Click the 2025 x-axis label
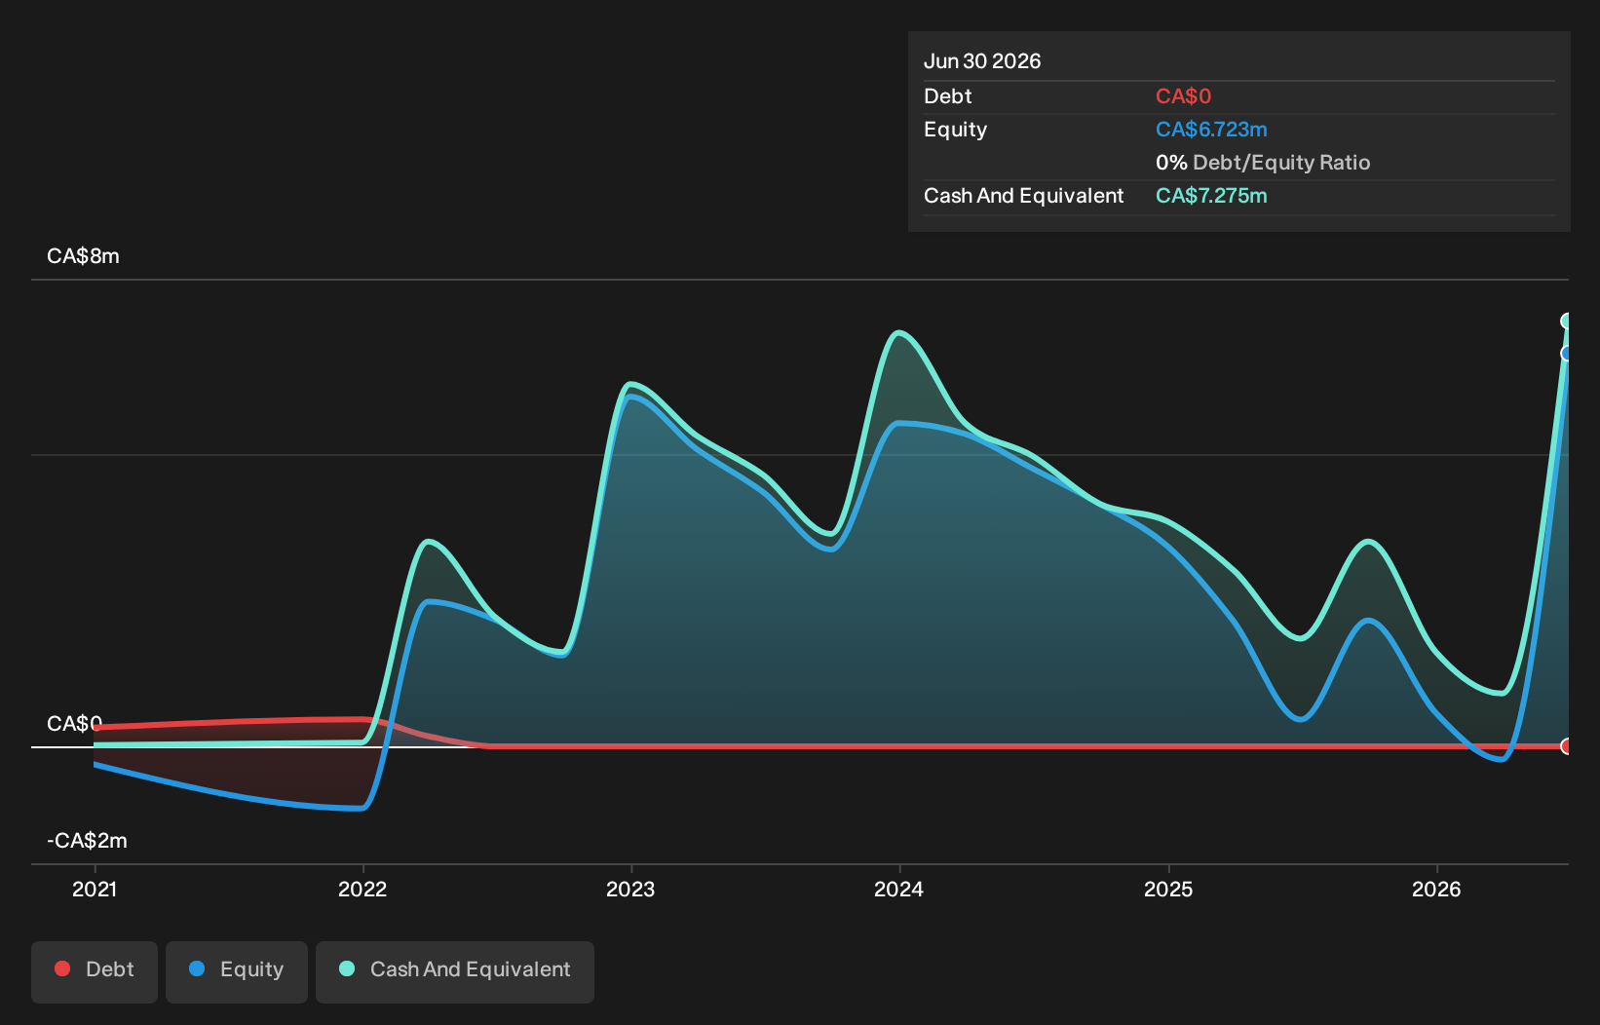Viewport: 1600px width, 1025px height. (x=1168, y=889)
